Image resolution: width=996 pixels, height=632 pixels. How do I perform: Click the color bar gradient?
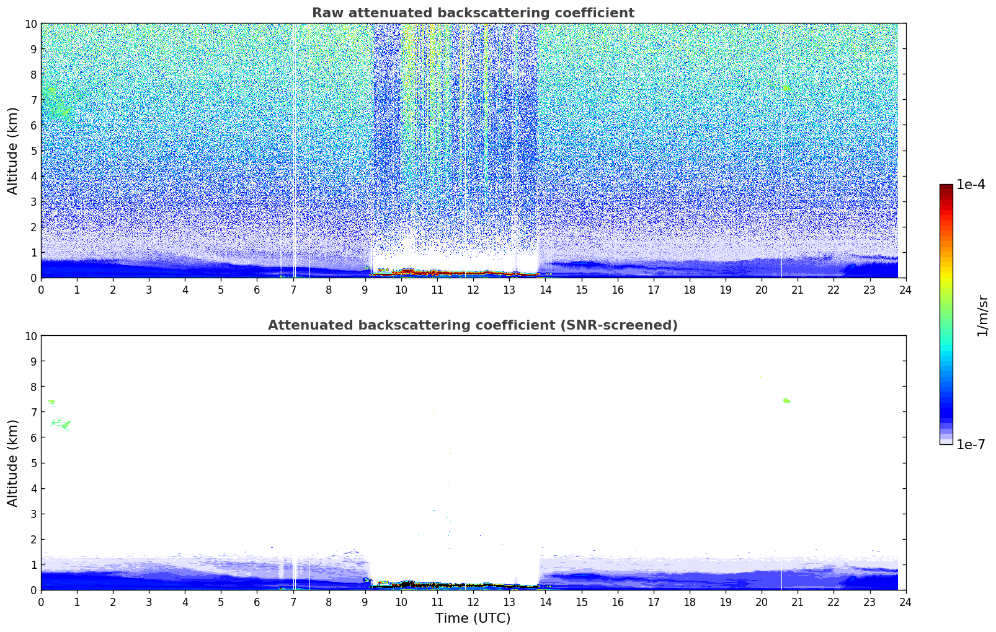pyautogui.click(x=946, y=314)
